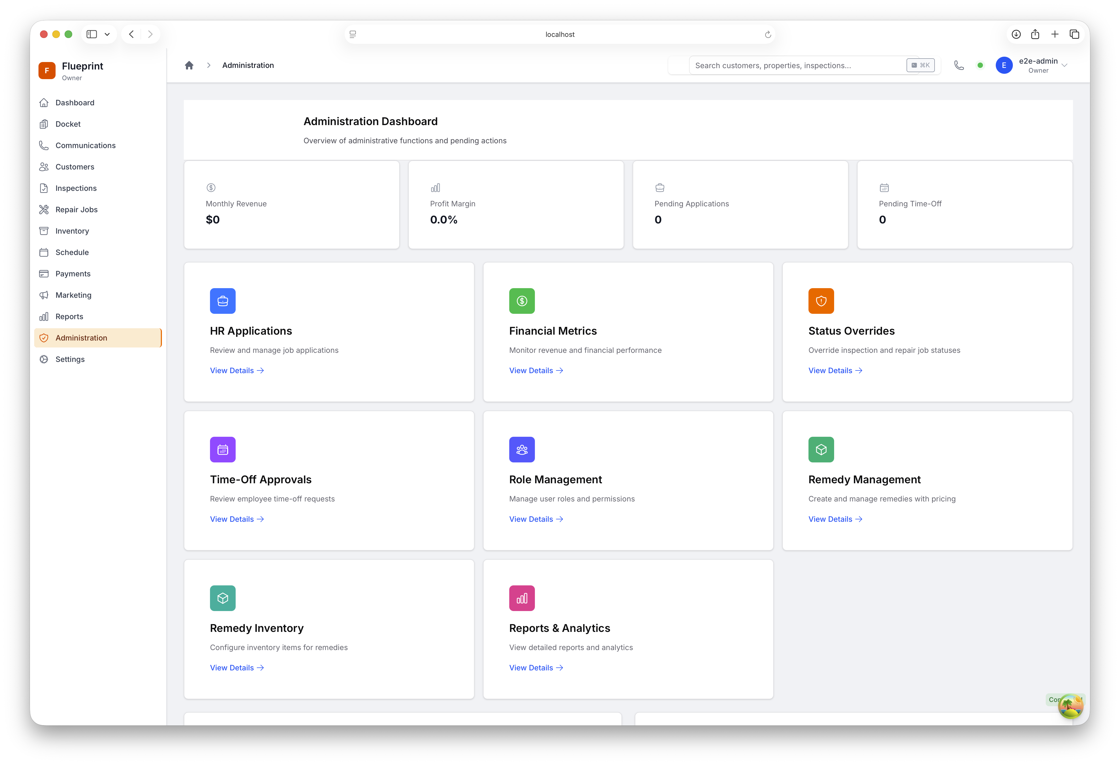This screenshot has width=1120, height=765.
Task: Click the home breadcrumb icon
Action: 189,65
